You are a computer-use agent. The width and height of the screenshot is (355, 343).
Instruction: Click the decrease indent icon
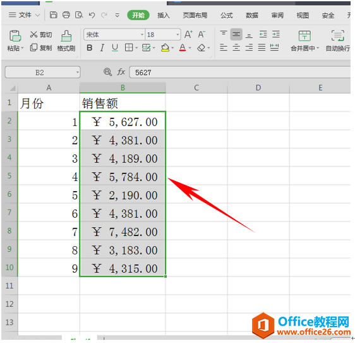(263, 34)
